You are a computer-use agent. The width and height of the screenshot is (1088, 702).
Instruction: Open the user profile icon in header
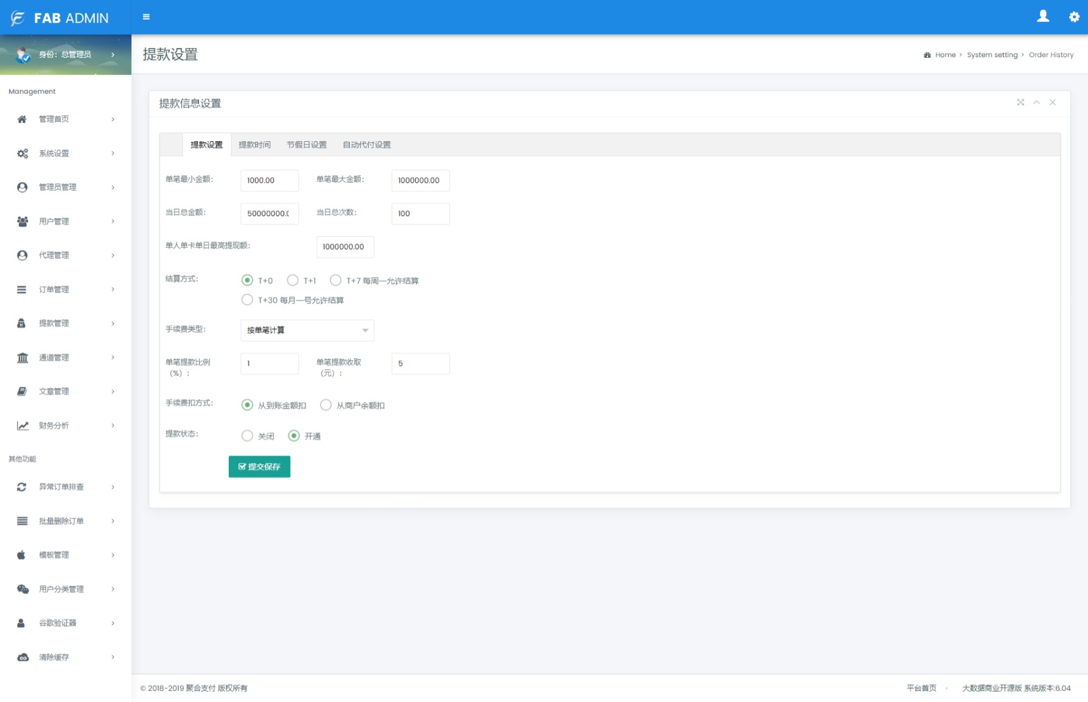click(1043, 16)
